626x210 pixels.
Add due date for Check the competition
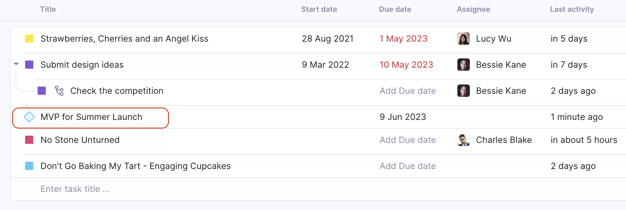408,91
